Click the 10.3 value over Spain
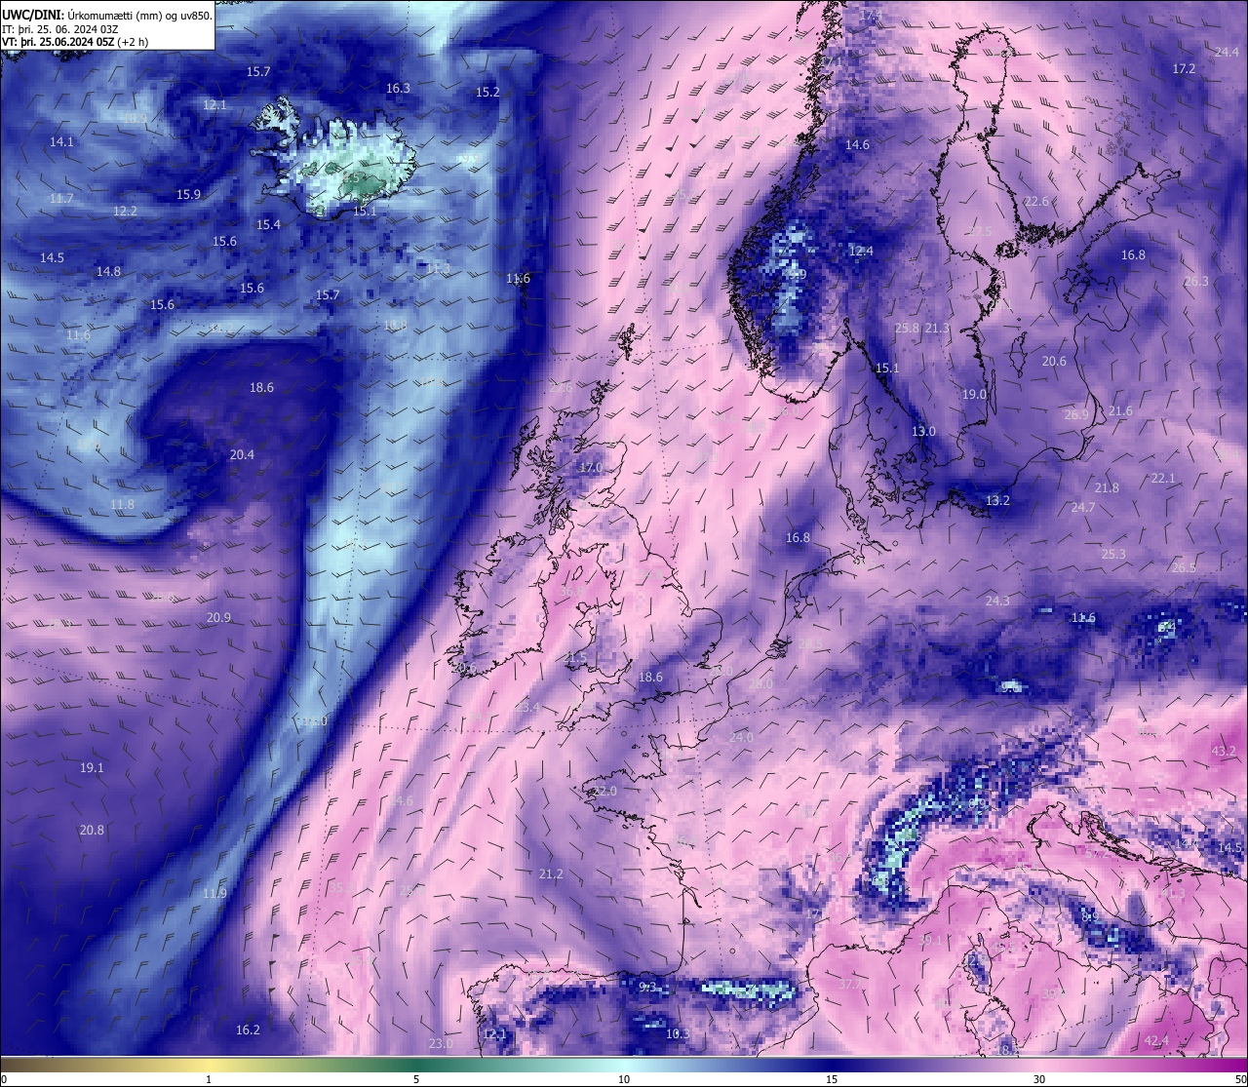Image resolution: width=1248 pixels, height=1087 pixels. 677,1034
